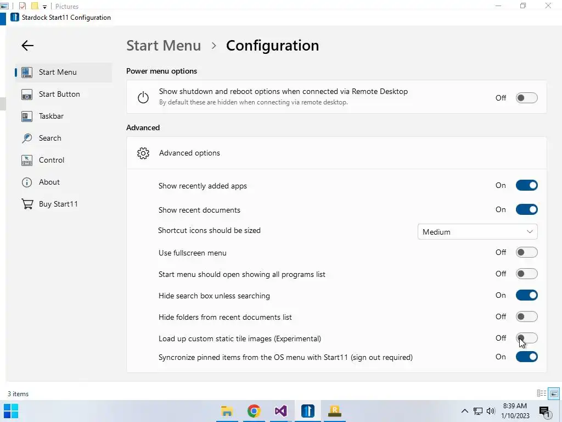Open Google Chrome from taskbar
The width and height of the screenshot is (562, 422).
coord(254,411)
